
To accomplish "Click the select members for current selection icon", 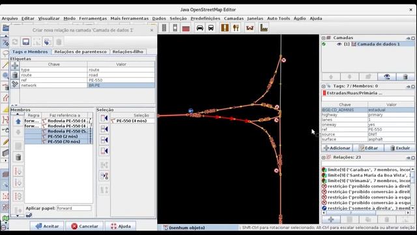I will coord(104,176).
